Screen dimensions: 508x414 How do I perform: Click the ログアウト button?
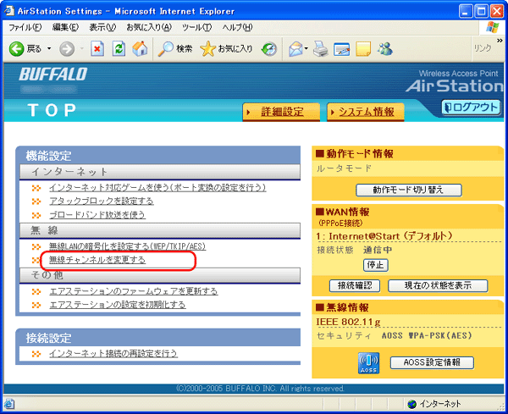471,108
